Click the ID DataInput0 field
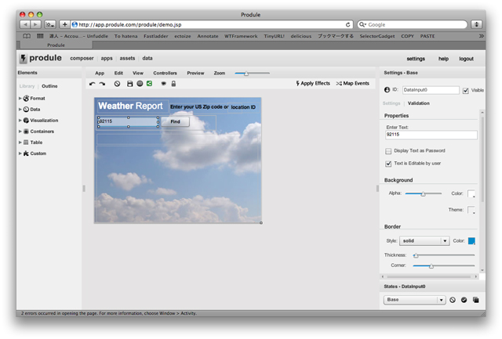 (x=431, y=90)
